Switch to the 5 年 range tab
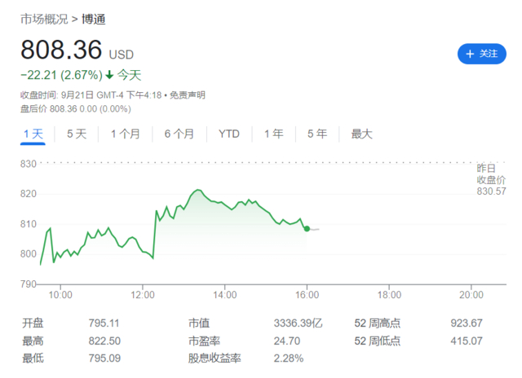522x378 pixels. 317,134
